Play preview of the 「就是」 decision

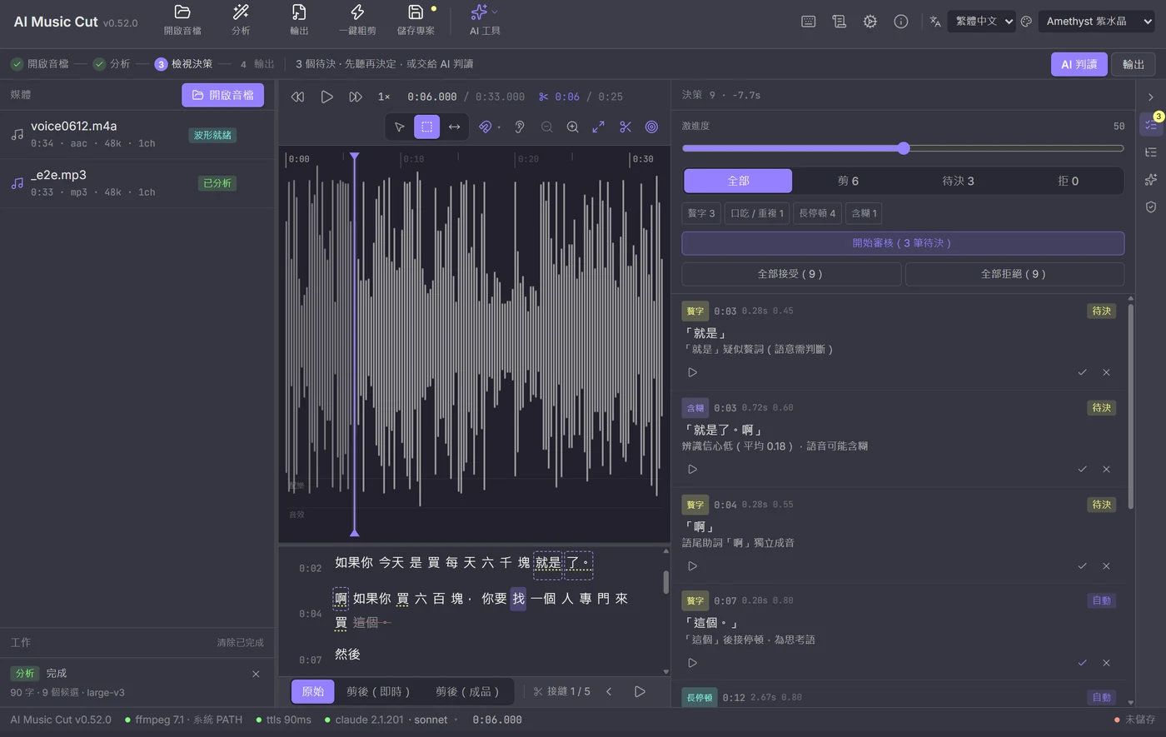(x=692, y=372)
